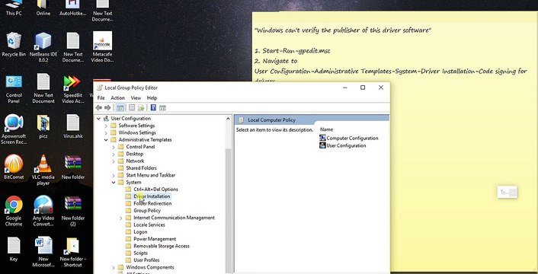Select the New Microsoft Word document icon

point(43,252)
